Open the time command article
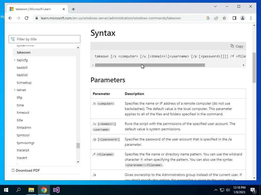 (x=20, y=105)
